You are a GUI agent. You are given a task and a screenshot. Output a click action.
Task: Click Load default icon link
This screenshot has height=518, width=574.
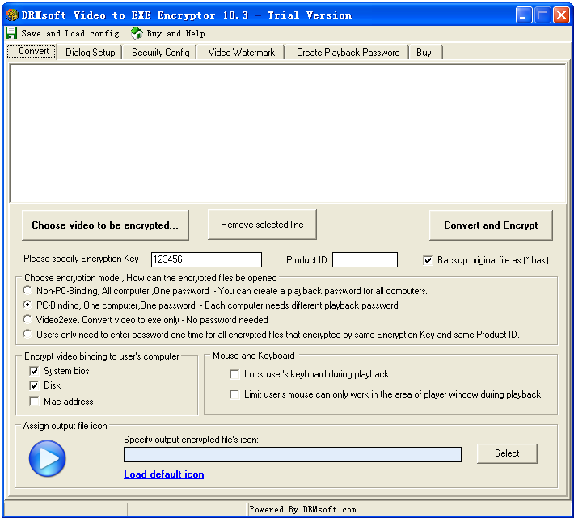click(x=163, y=474)
